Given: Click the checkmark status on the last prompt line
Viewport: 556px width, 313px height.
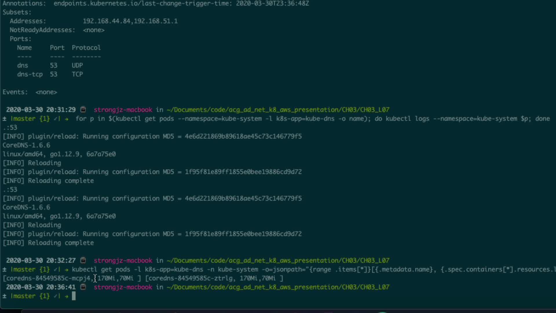Looking at the screenshot, I should pos(56,296).
